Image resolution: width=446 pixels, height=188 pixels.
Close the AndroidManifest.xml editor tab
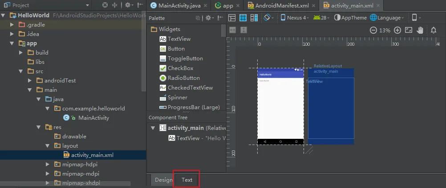click(314, 6)
